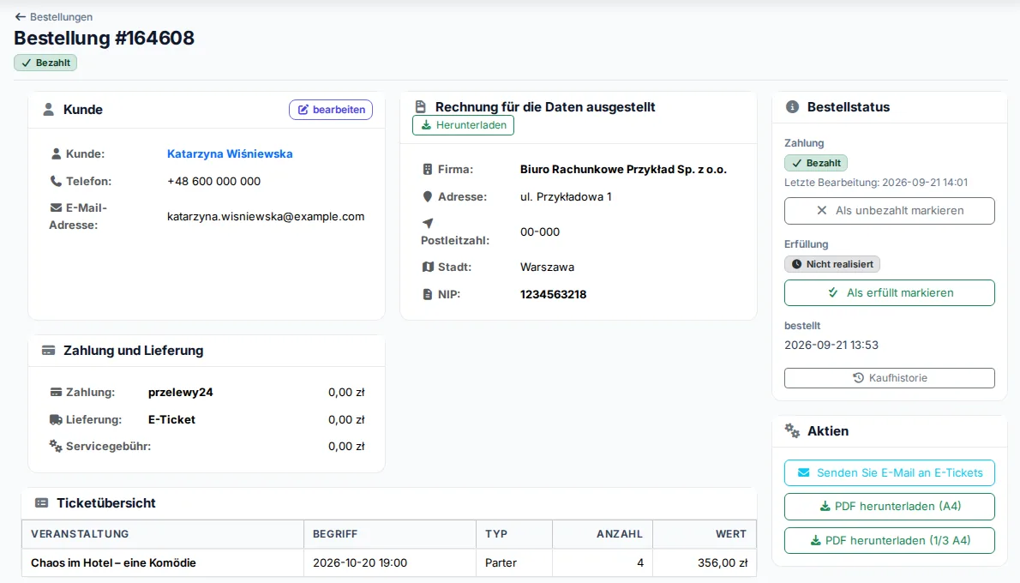This screenshot has height=583, width=1020.
Task: Mark order fulfilled with Als erfüllt markieren
Action: click(x=889, y=293)
